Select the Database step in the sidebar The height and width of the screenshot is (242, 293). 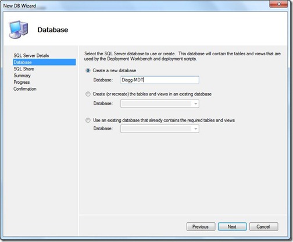point(44,62)
